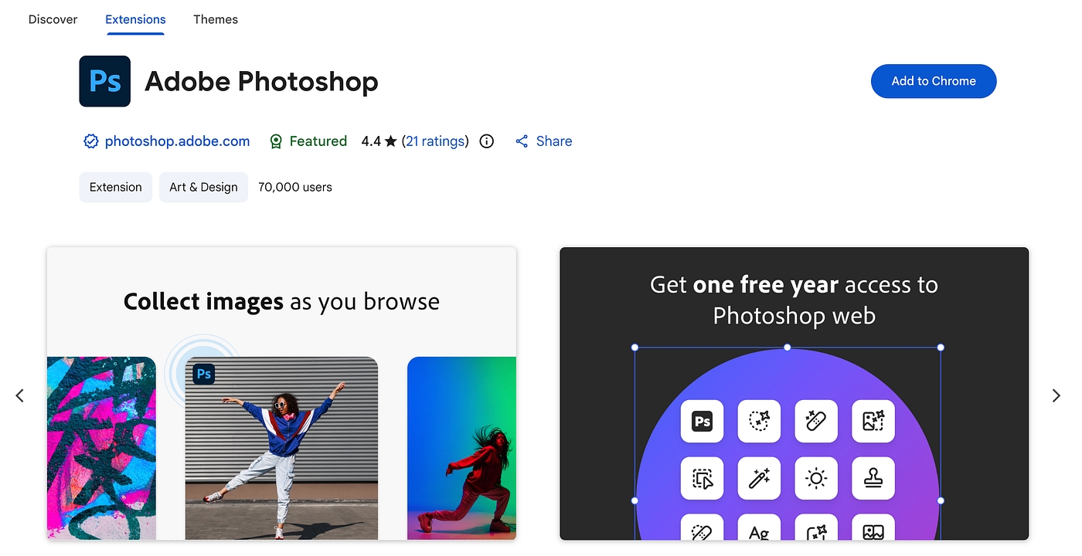Click the Adobe Photoshop Ps logo icon
This screenshot has height=556, width=1082.
105,81
